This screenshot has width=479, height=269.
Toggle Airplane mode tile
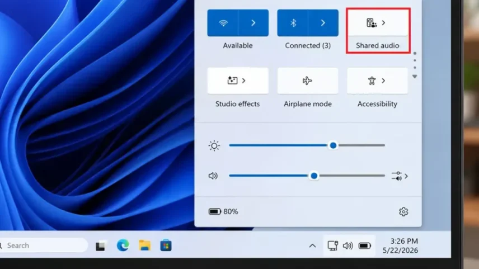308,81
